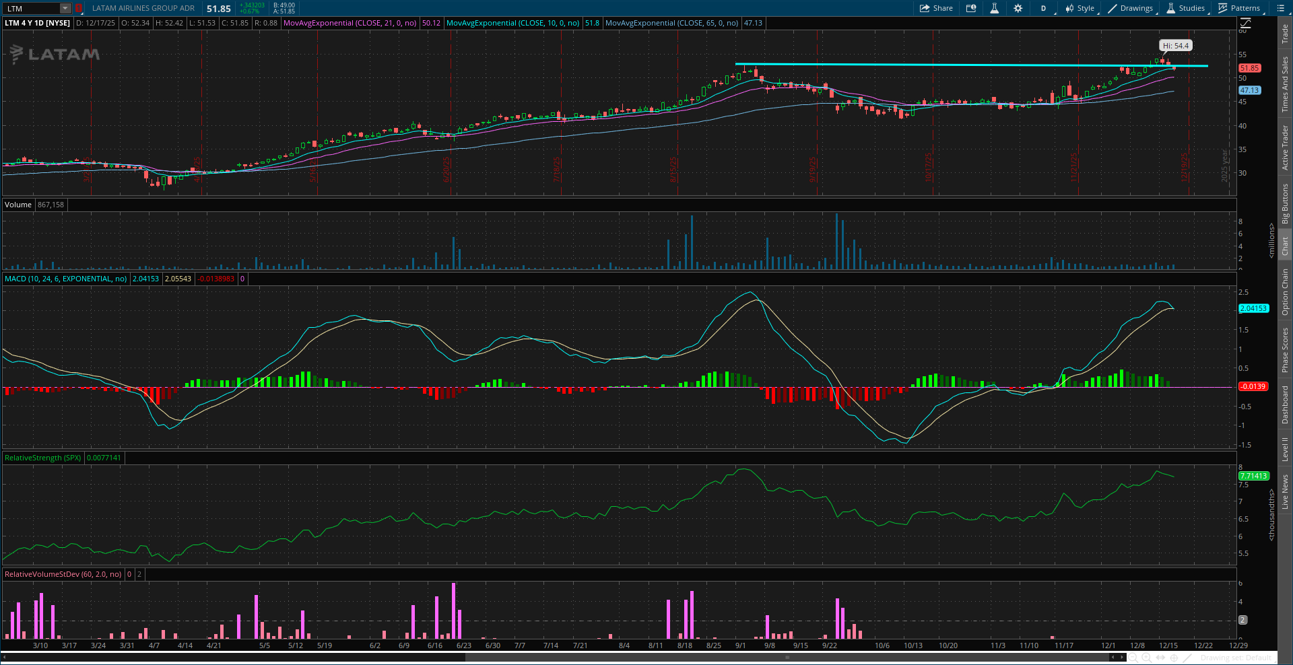Screen dimensions: 1293x665
Task: Open the Level II side tab
Action: (x=1285, y=449)
